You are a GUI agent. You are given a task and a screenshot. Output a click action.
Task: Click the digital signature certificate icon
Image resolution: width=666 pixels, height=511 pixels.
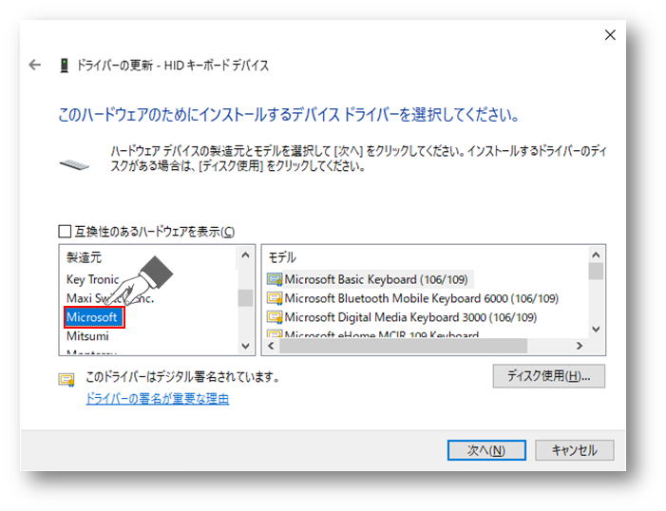click(x=67, y=379)
